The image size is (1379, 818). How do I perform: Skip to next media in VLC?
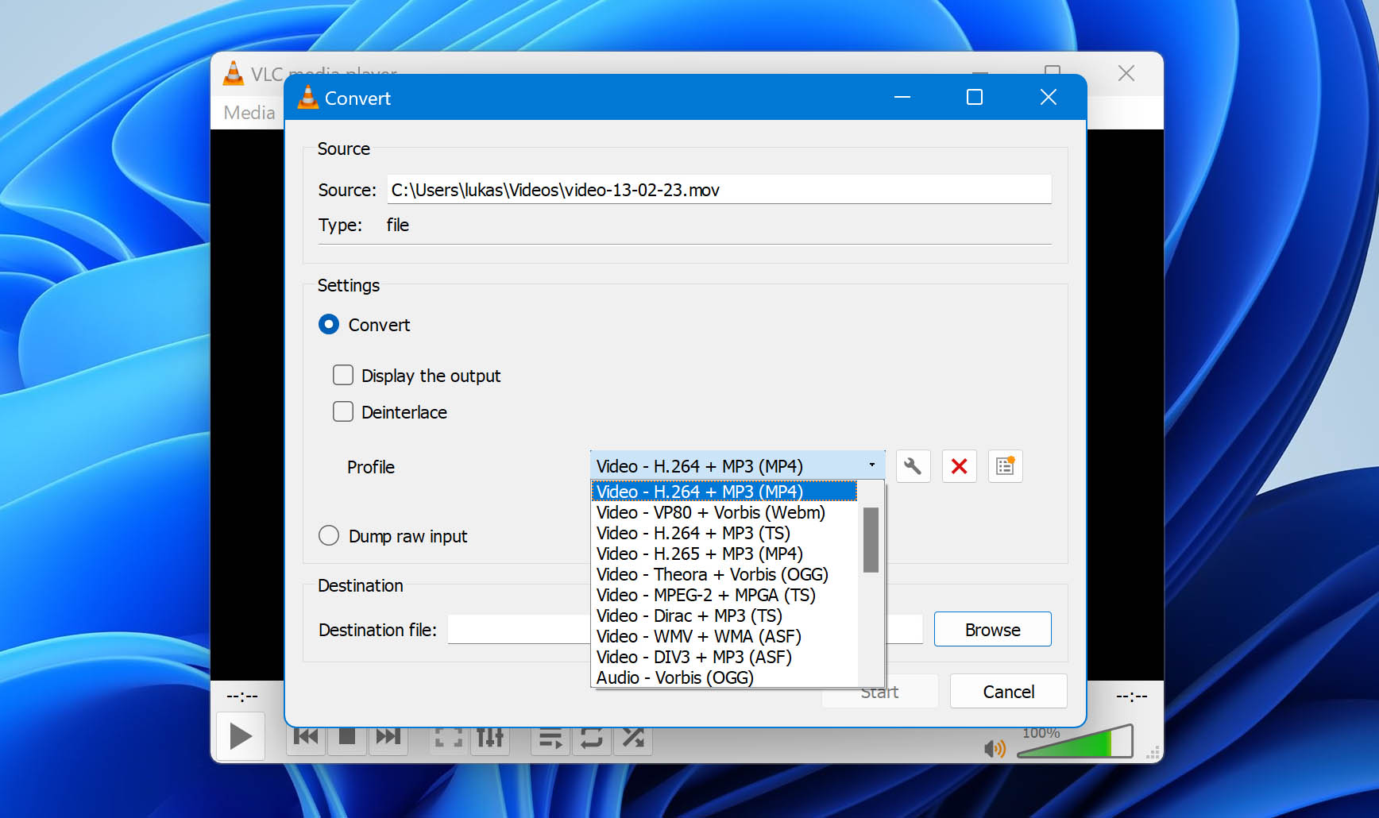(388, 737)
